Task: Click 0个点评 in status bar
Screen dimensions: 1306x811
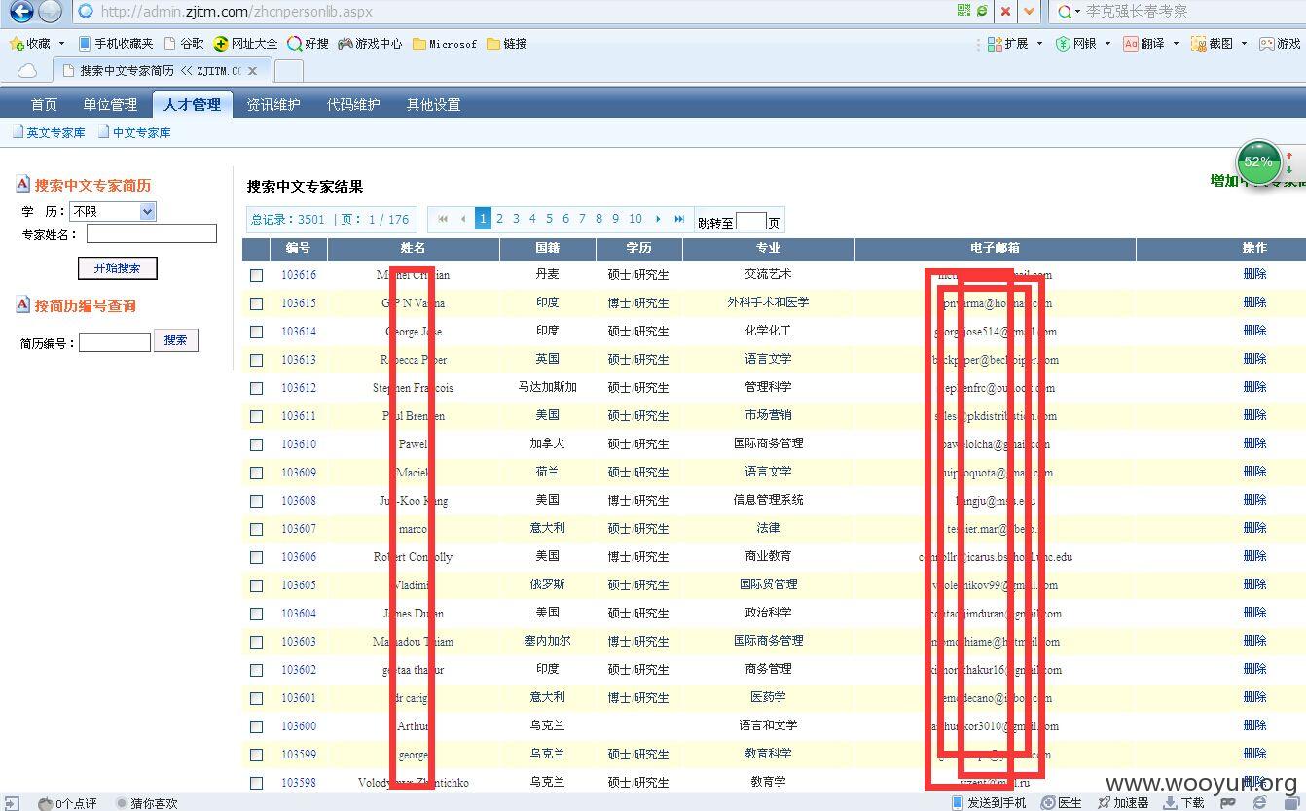Action: point(67,803)
